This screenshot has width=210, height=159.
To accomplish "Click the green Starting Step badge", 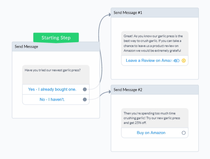I will [56, 38].
